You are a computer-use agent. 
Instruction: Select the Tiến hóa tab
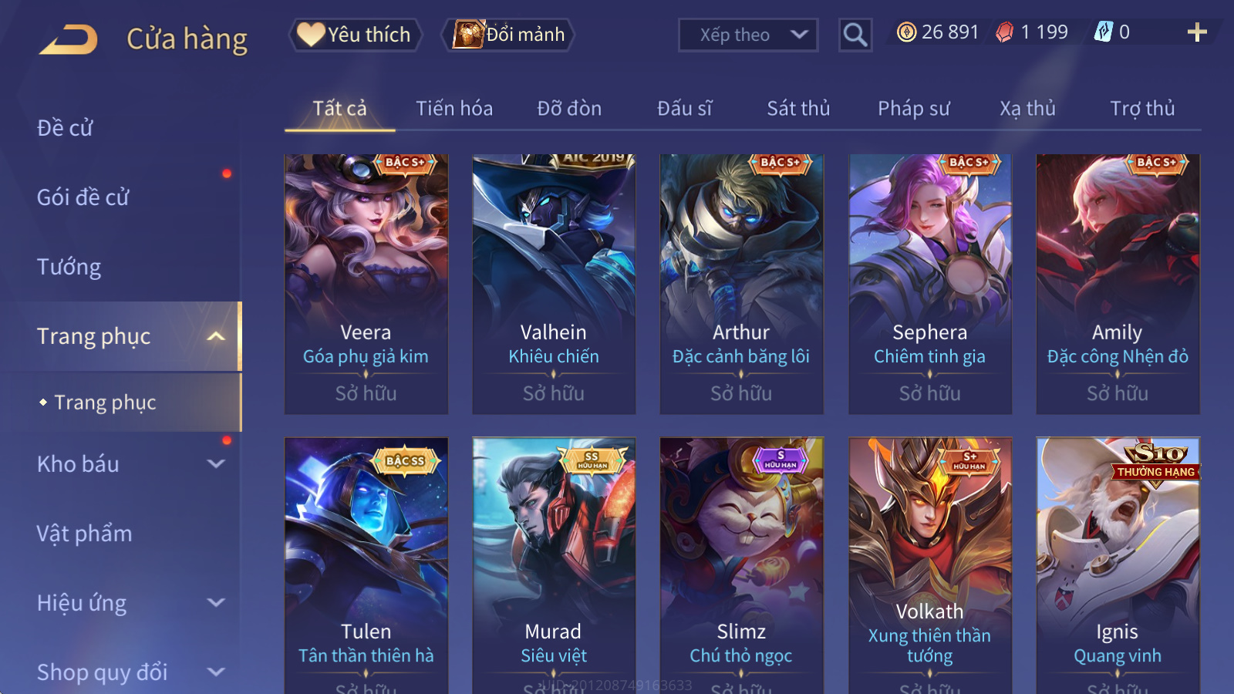454,109
